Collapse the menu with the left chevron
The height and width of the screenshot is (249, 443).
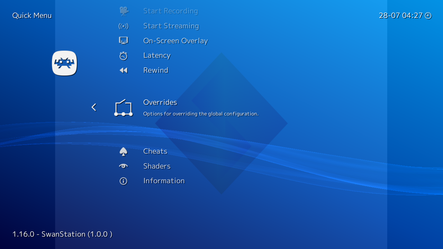tap(93, 107)
